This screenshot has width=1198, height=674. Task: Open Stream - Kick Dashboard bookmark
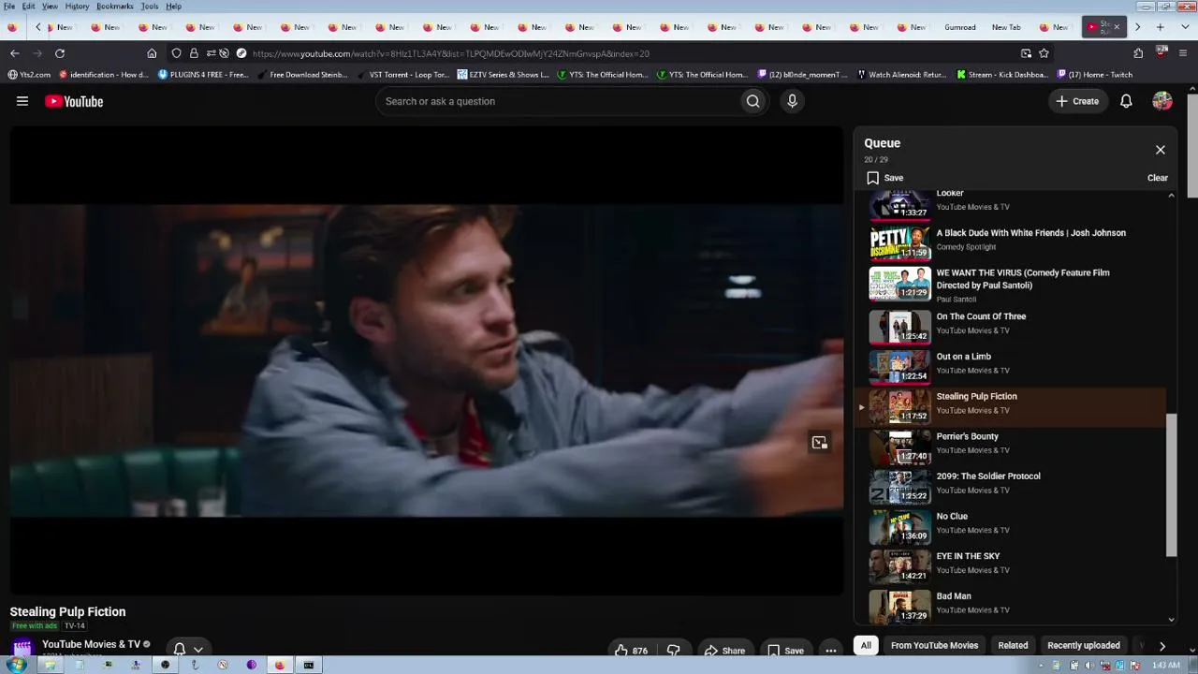pos(1001,75)
